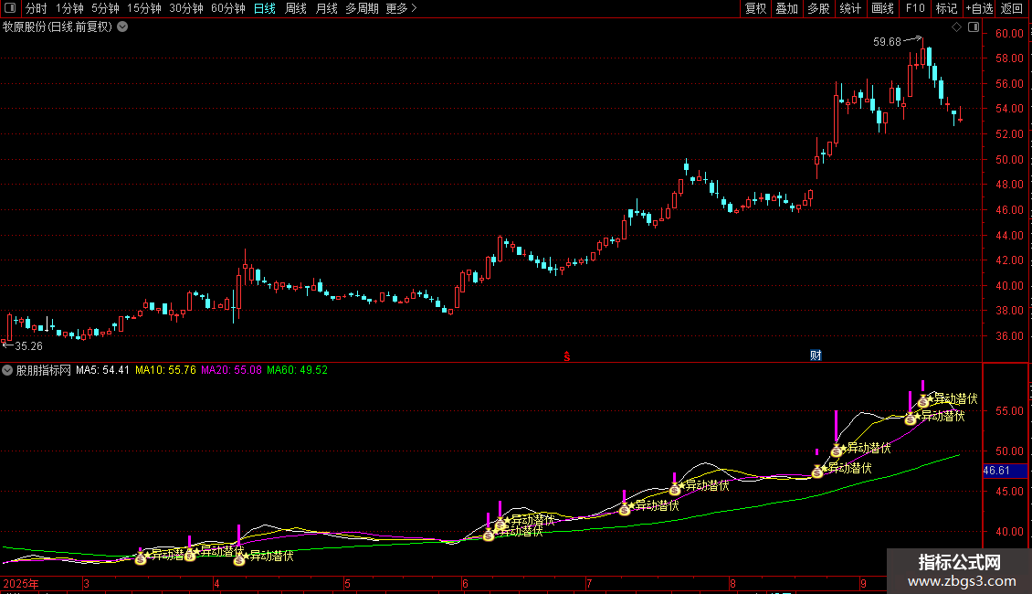
Task: Click the MA60: 49.52 value
Action: (x=298, y=370)
